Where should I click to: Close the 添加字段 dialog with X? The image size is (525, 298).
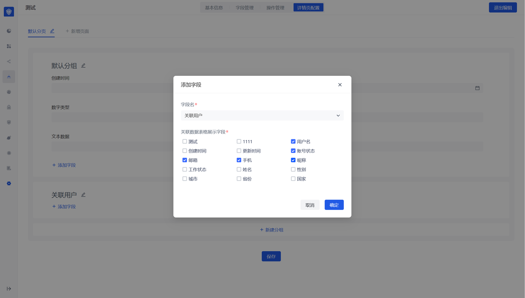[340, 85]
